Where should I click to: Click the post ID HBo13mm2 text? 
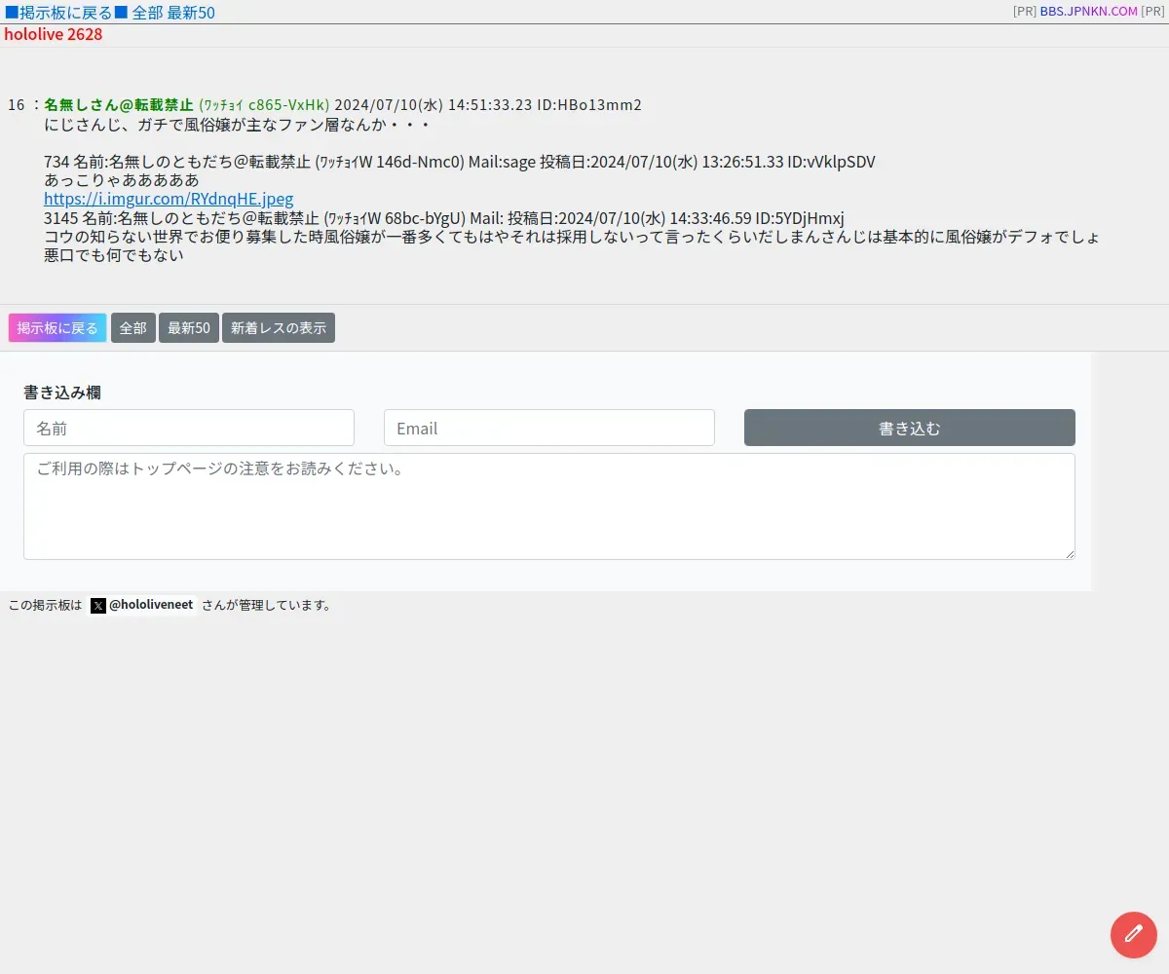589,104
